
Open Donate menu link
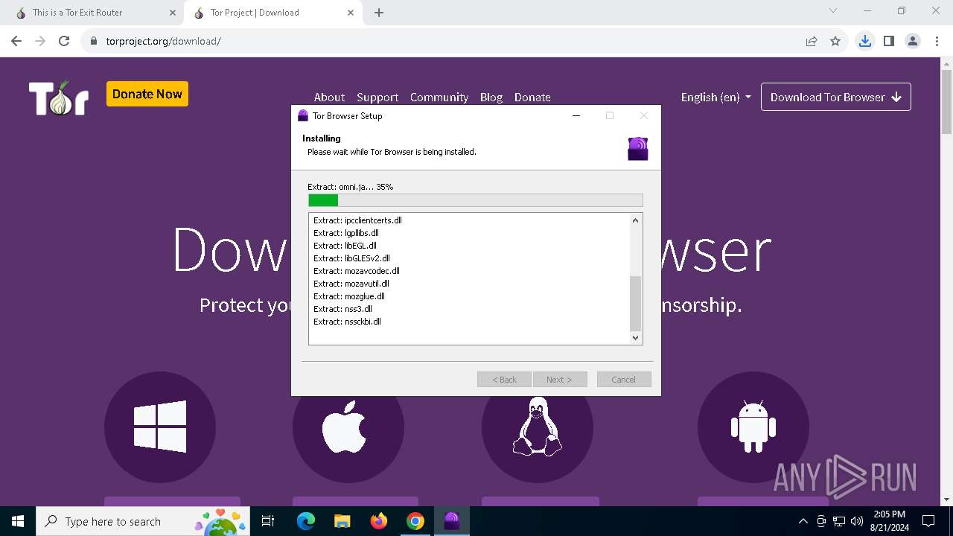[532, 97]
